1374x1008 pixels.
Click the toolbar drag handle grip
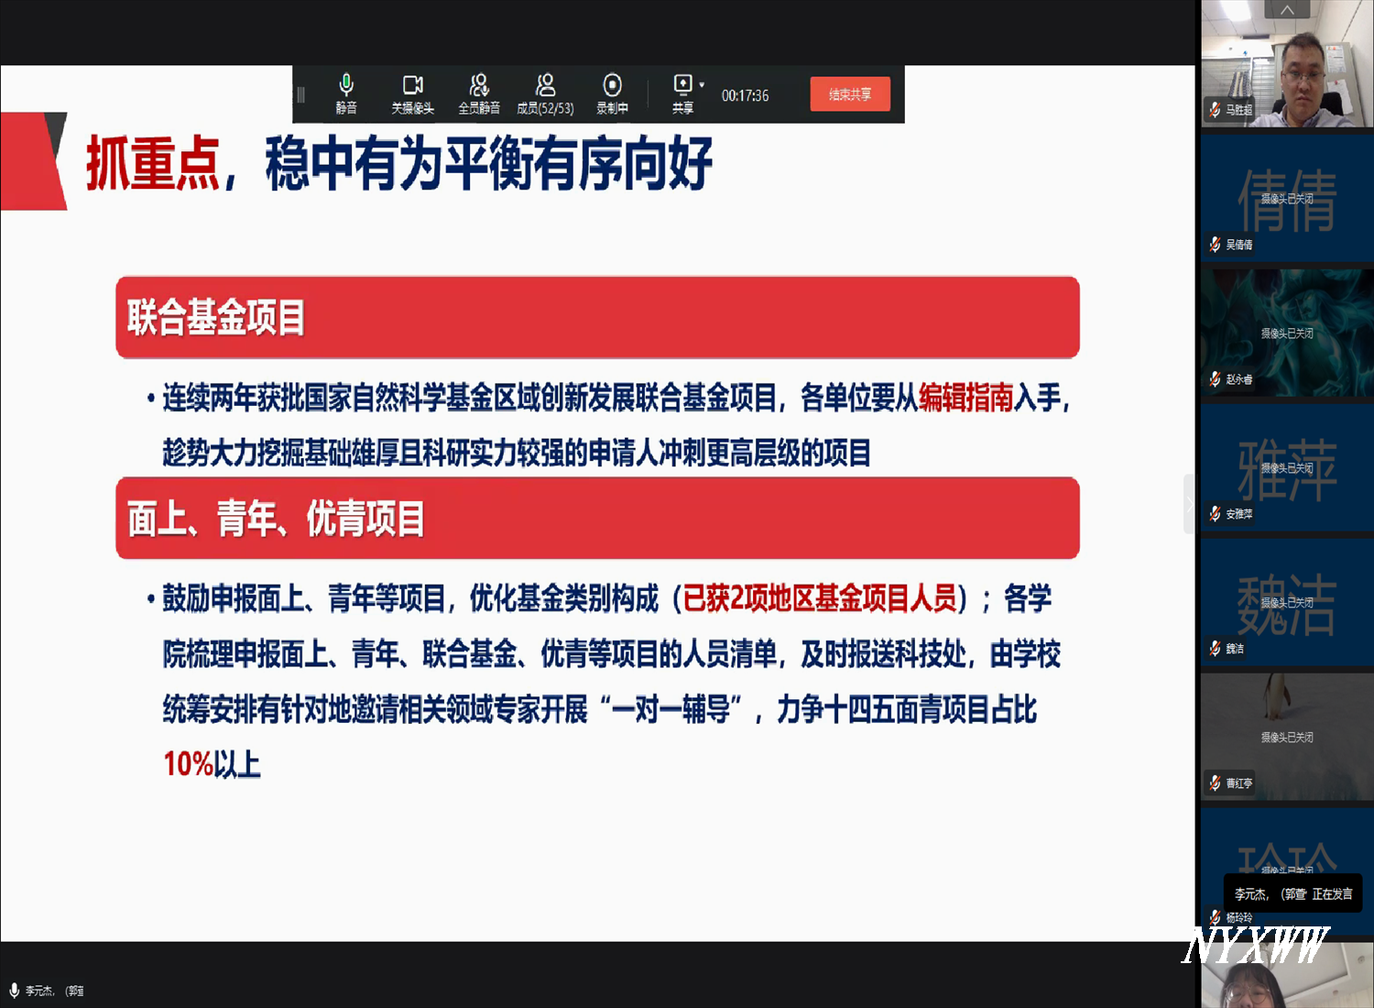coord(300,94)
